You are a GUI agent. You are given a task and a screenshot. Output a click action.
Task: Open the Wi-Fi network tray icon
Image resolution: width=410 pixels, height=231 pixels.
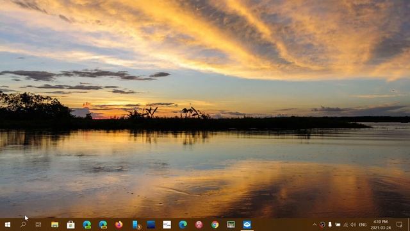pos(346,225)
